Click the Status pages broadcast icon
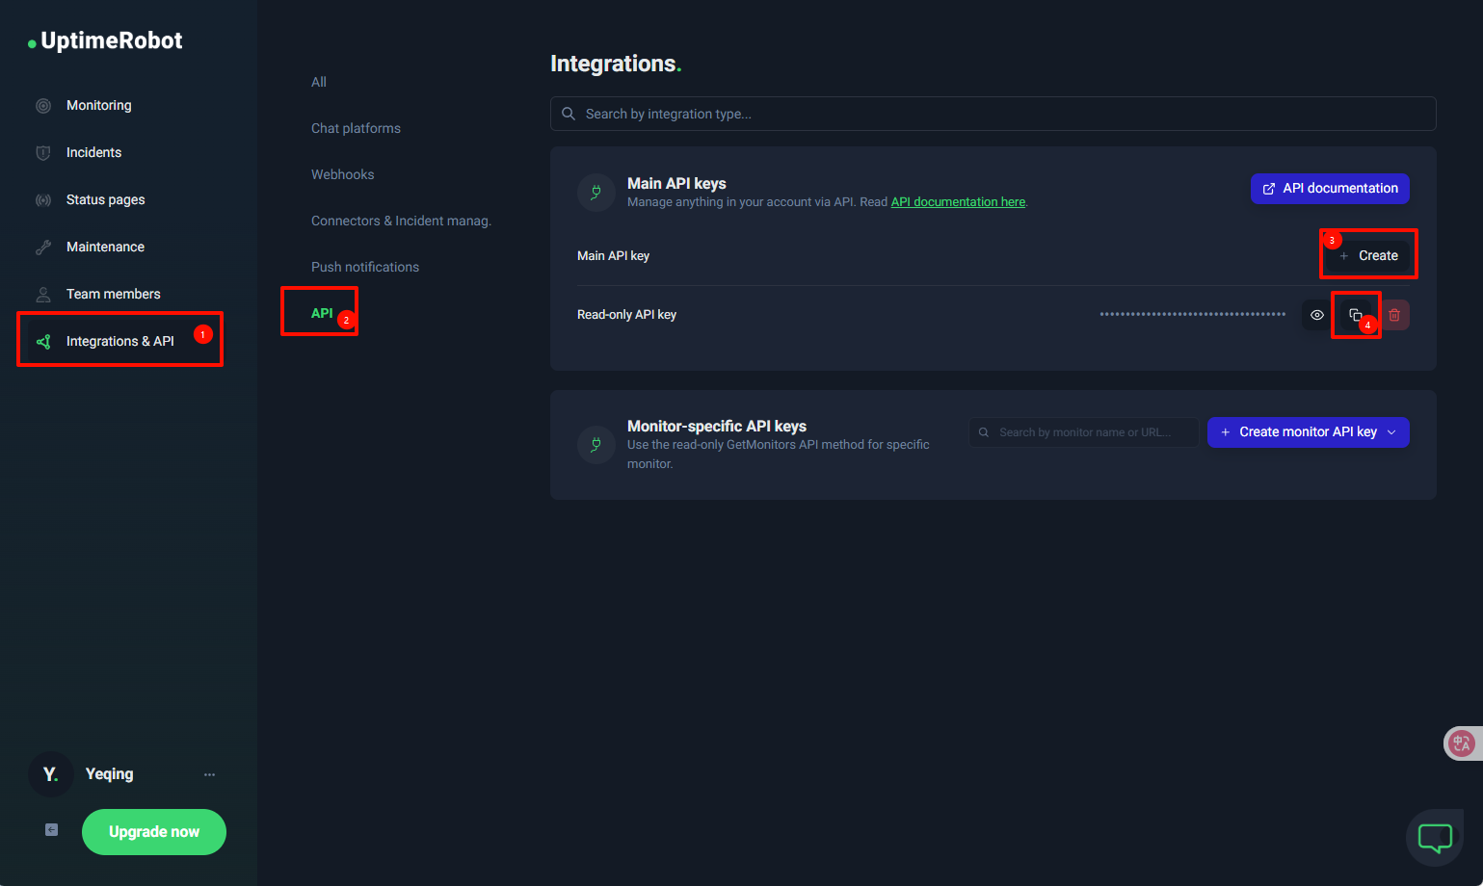This screenshot has height=886, width=1483. pyautogui.click(x=43, y=200)
